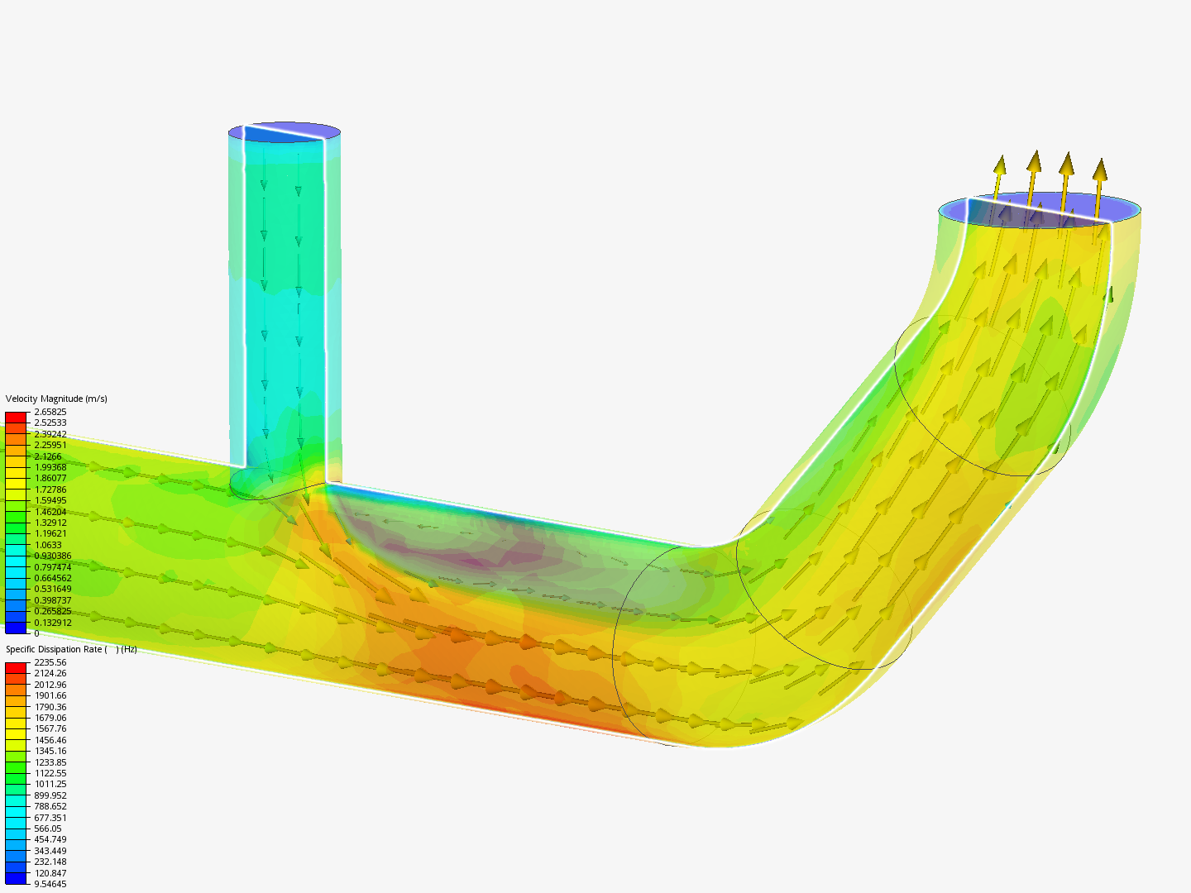Image resolution: width=1191 pixels, height=893 pixels.
Task: Select dissipation legend value 120.847
Action: pyautogui.click(x=50, y=873)
